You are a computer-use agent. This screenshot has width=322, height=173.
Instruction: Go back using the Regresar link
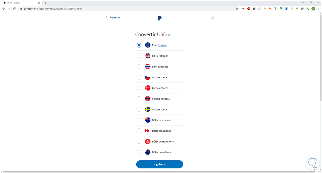point(113,17)
